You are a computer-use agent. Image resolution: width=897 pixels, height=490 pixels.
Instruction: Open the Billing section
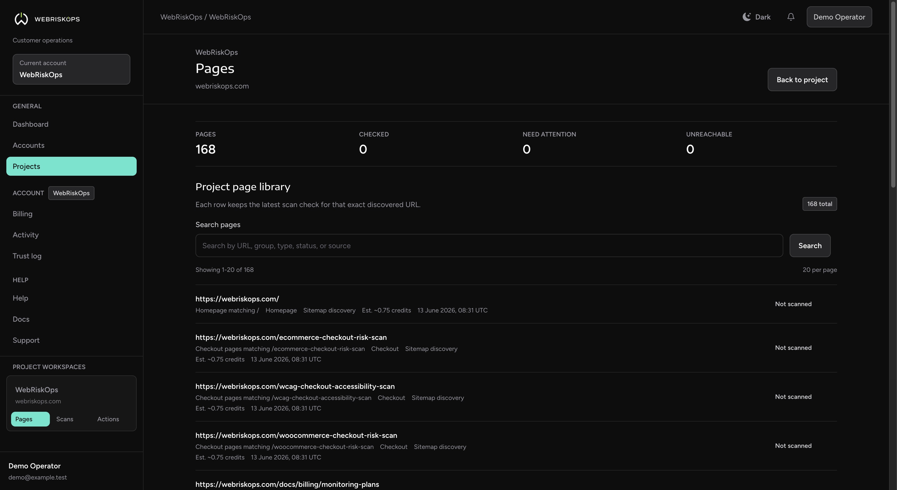point(23,214)
